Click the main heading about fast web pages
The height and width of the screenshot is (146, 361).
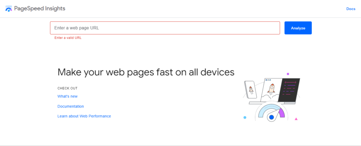coord(146,72)
